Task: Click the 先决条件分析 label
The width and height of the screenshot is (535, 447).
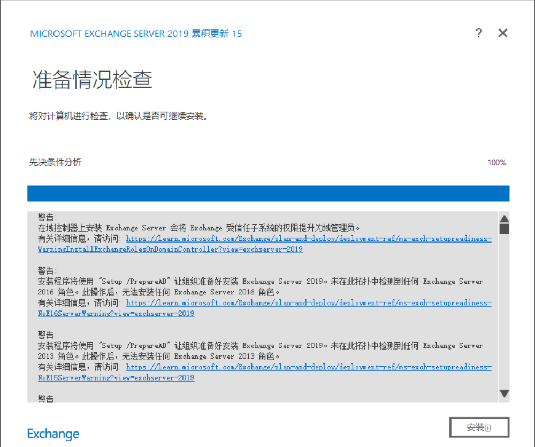Action: click(55, 162)
